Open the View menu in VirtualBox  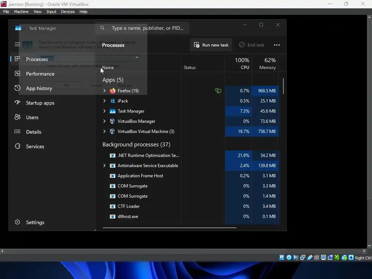pos(37,12)
